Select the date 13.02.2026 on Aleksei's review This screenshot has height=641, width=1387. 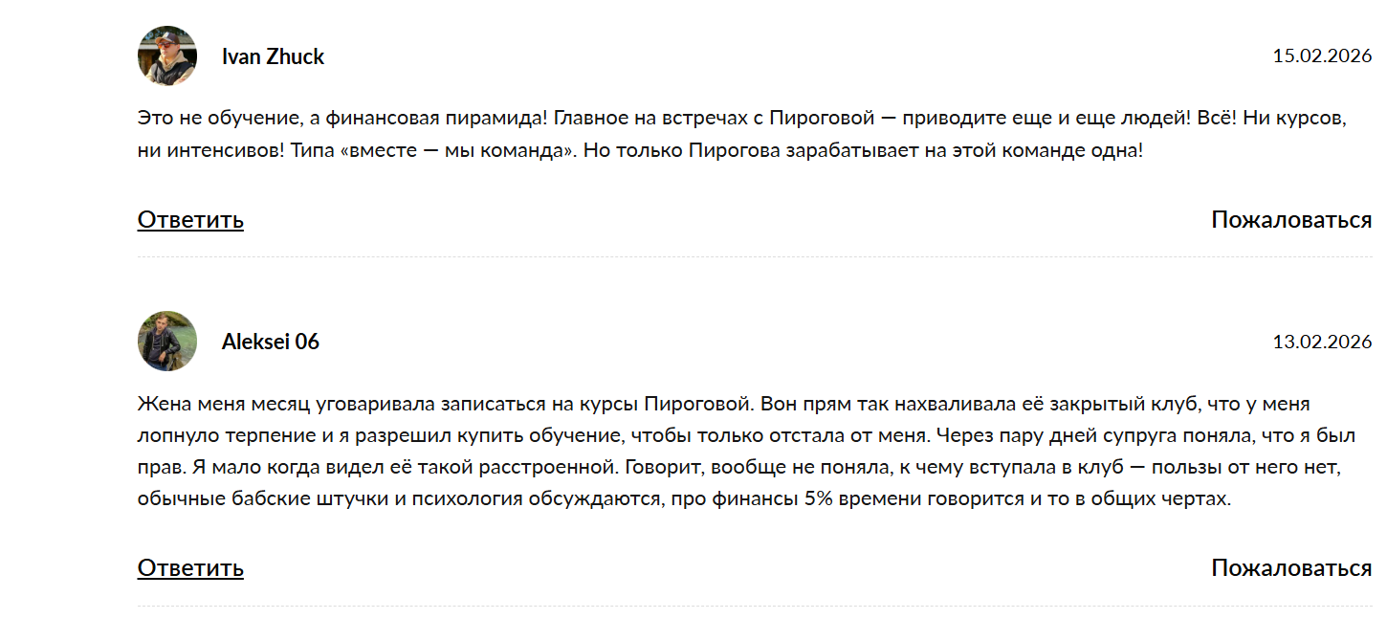click(1322, 341)
